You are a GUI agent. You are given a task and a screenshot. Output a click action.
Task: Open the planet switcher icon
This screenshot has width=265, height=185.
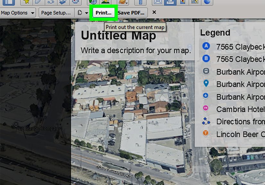click(x=123, y=2)
